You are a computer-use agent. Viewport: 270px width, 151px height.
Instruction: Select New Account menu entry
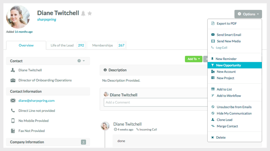click(x=234, y=72)
